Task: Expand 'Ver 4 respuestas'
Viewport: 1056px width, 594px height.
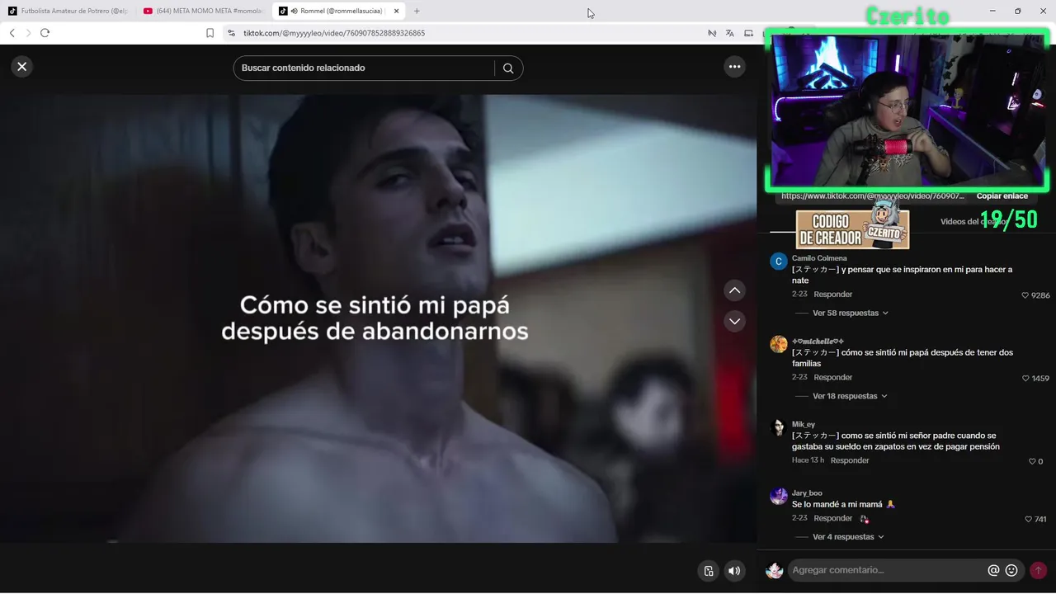Action: click(x=848, y=537)
